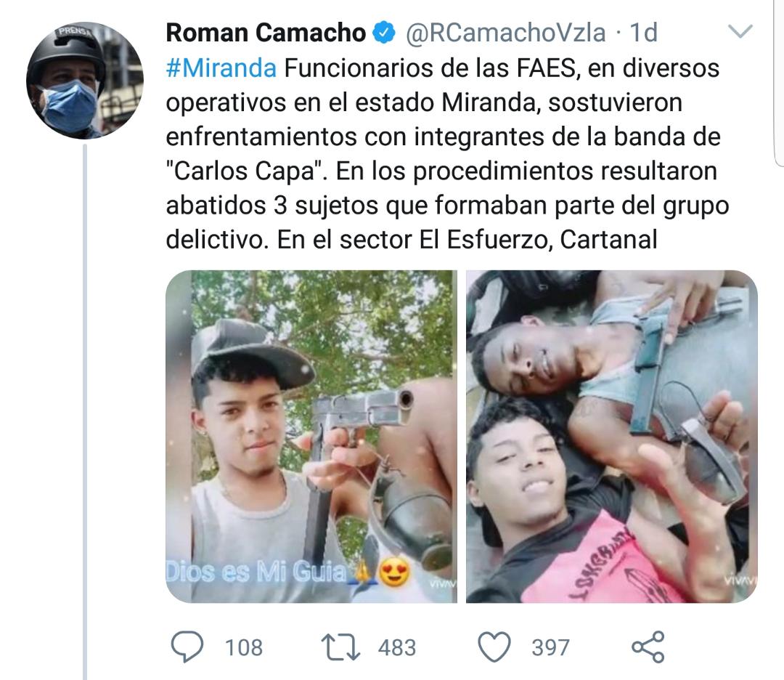Expand the tweet options chevron
This screenshot has width=784, height=680.
click(x=740, y=31)
